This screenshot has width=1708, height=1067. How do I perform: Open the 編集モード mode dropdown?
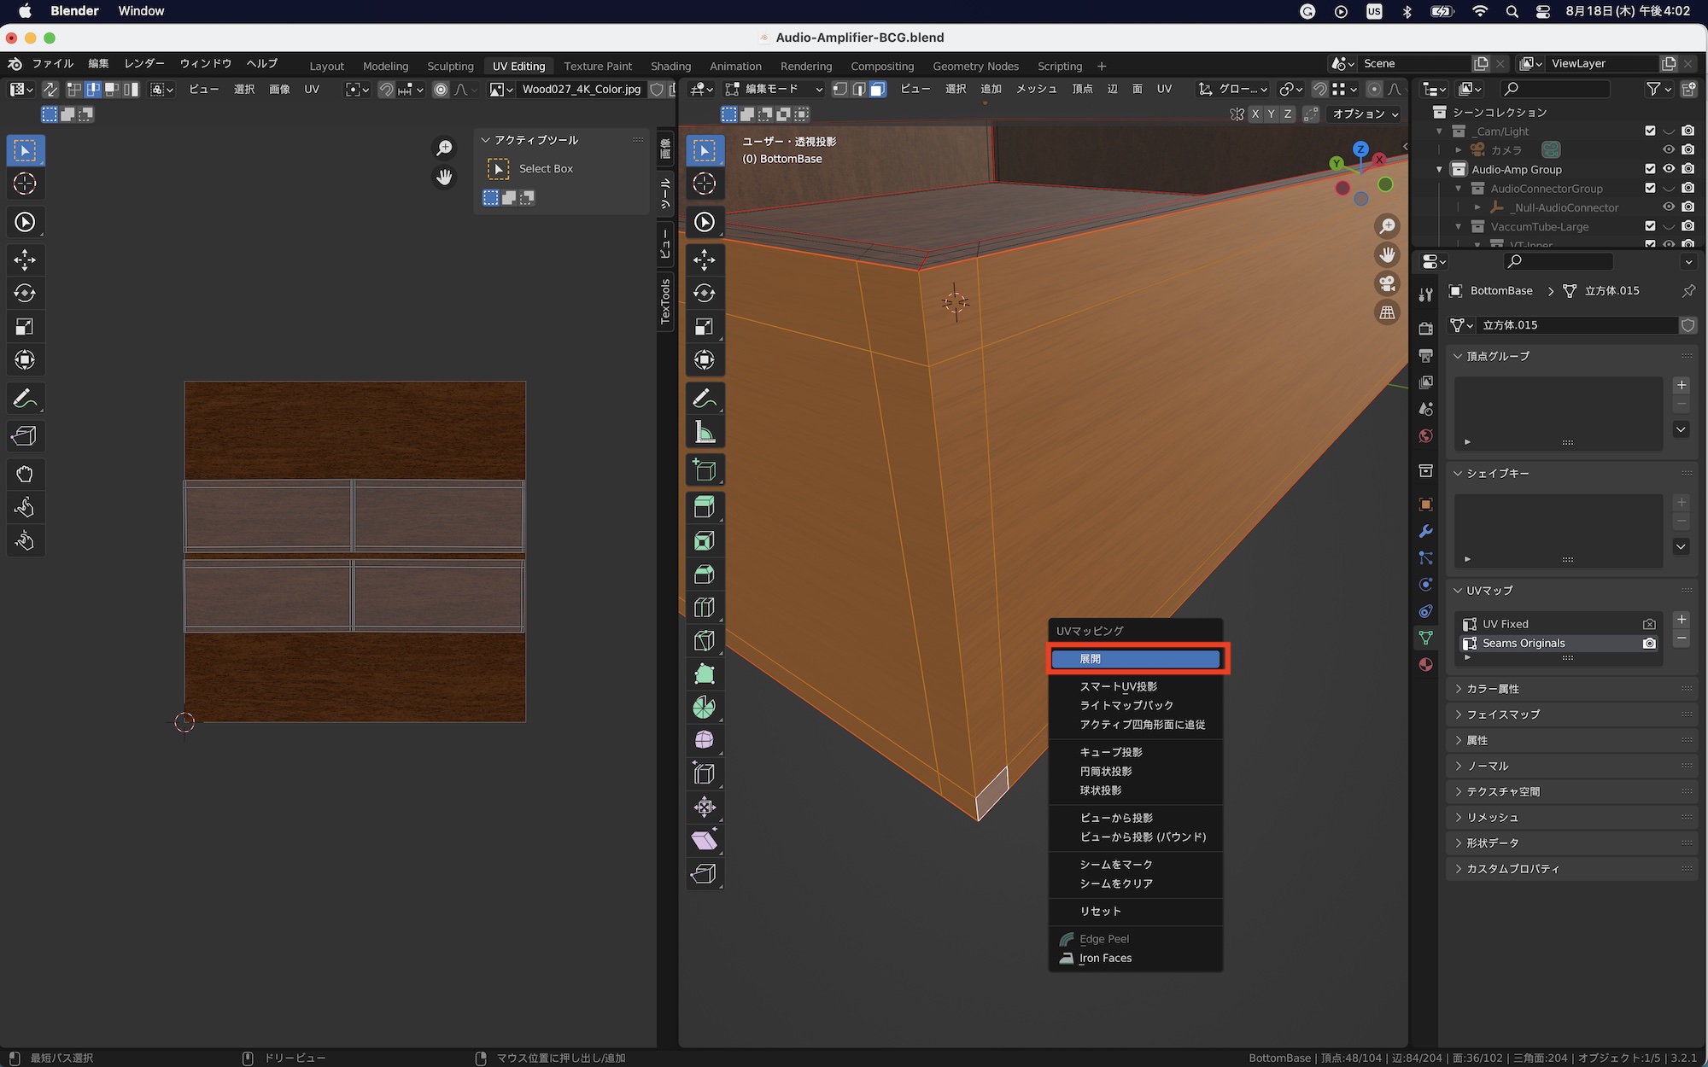[x=774, y=89]
